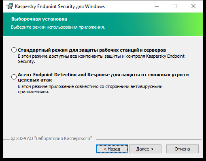Continue with the Далее > button
206x161 pixels.
(145, 149)
